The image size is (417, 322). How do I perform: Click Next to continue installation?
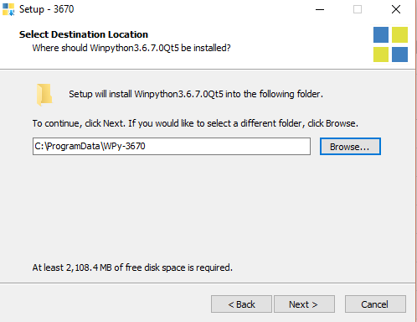[304, 304]
